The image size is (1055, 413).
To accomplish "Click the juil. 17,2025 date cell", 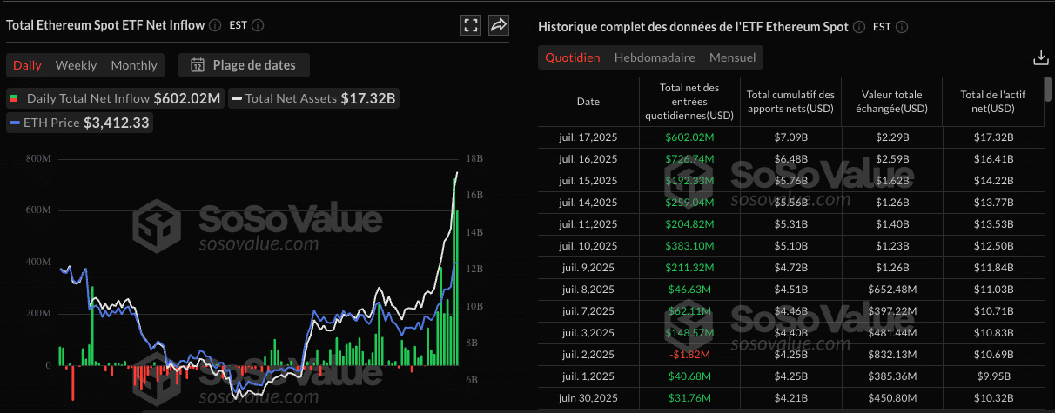I will (x=588, y=137).
